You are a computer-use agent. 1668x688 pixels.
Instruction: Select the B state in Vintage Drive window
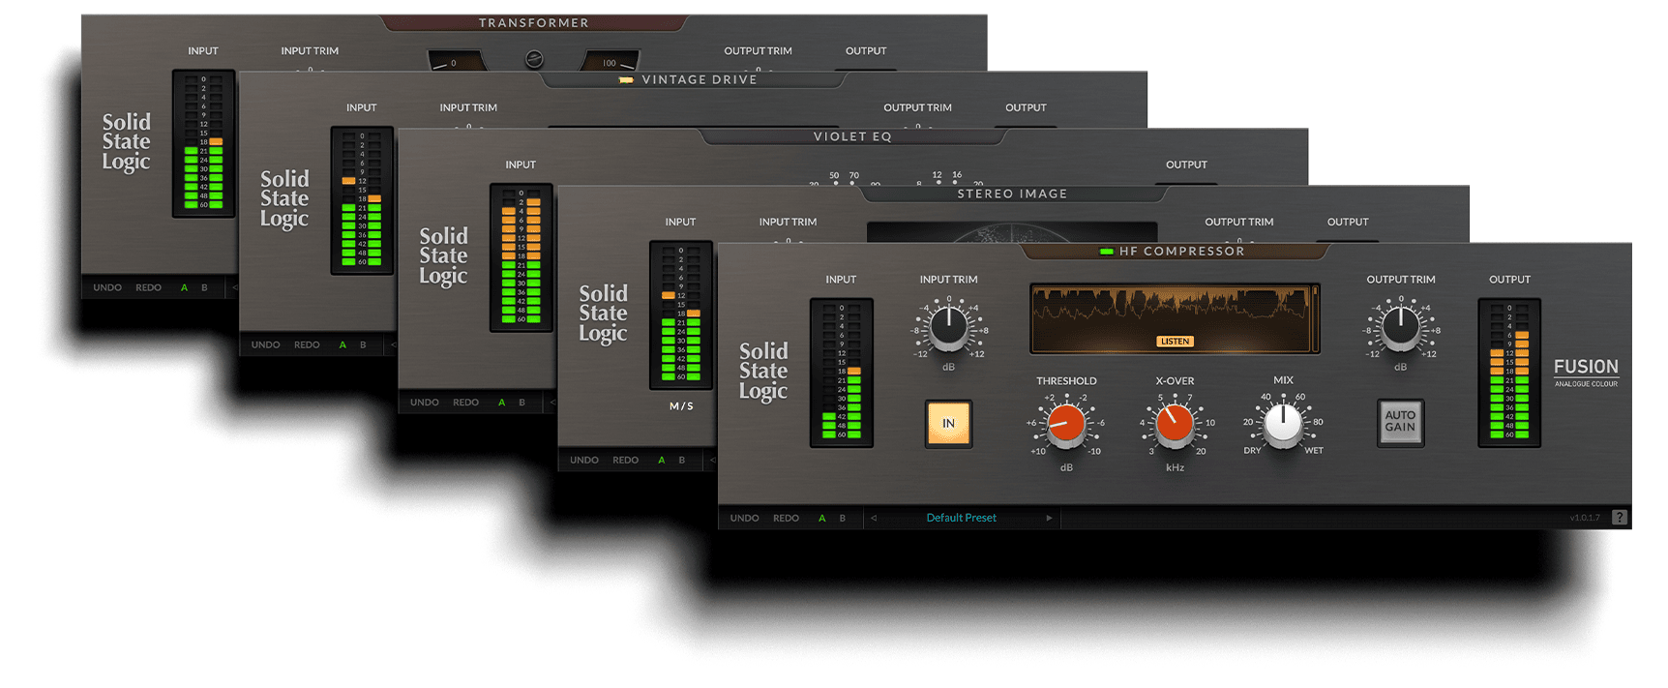[363, 344]
